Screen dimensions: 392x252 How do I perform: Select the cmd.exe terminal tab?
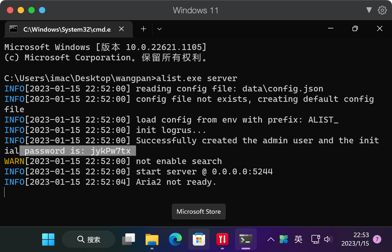(69, 29)
